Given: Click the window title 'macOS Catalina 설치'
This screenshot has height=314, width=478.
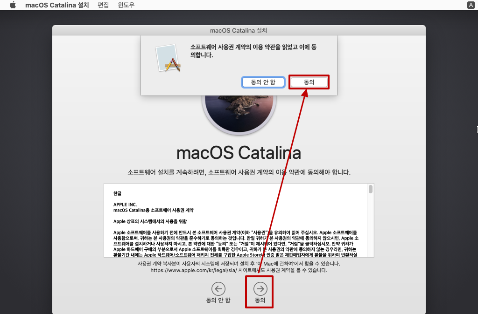Looking at the screenshot, I should tap(239, 30).
